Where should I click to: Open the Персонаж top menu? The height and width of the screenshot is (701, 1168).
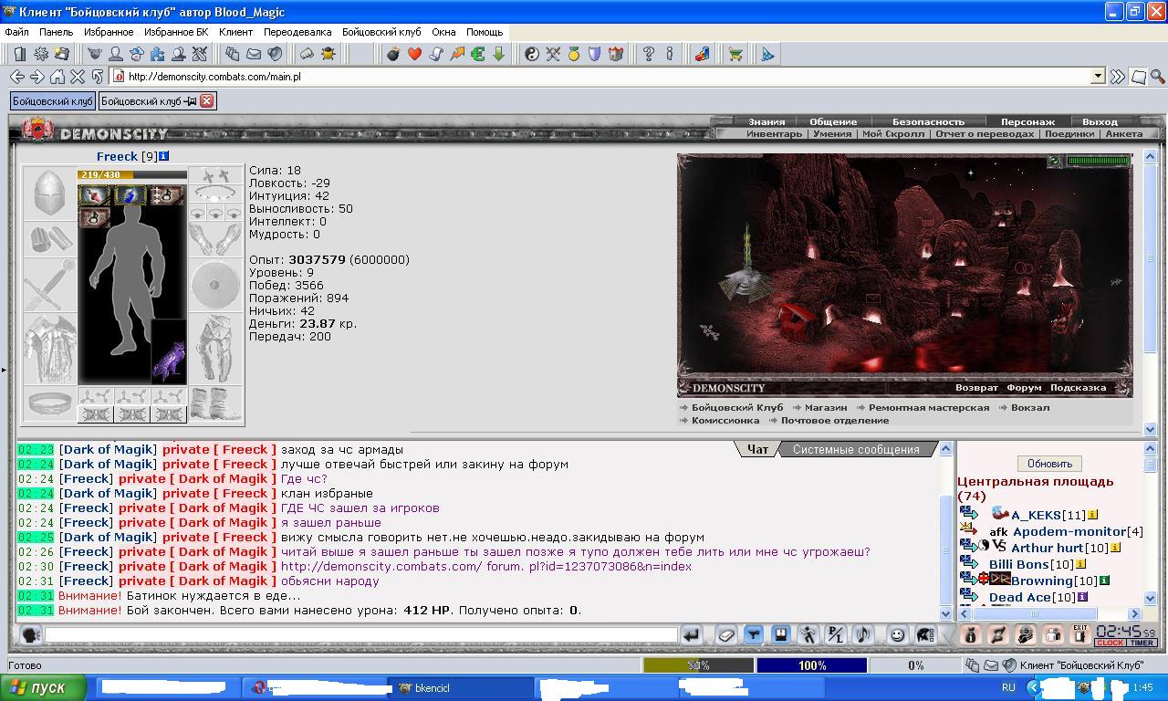(x=1027, y=121)
